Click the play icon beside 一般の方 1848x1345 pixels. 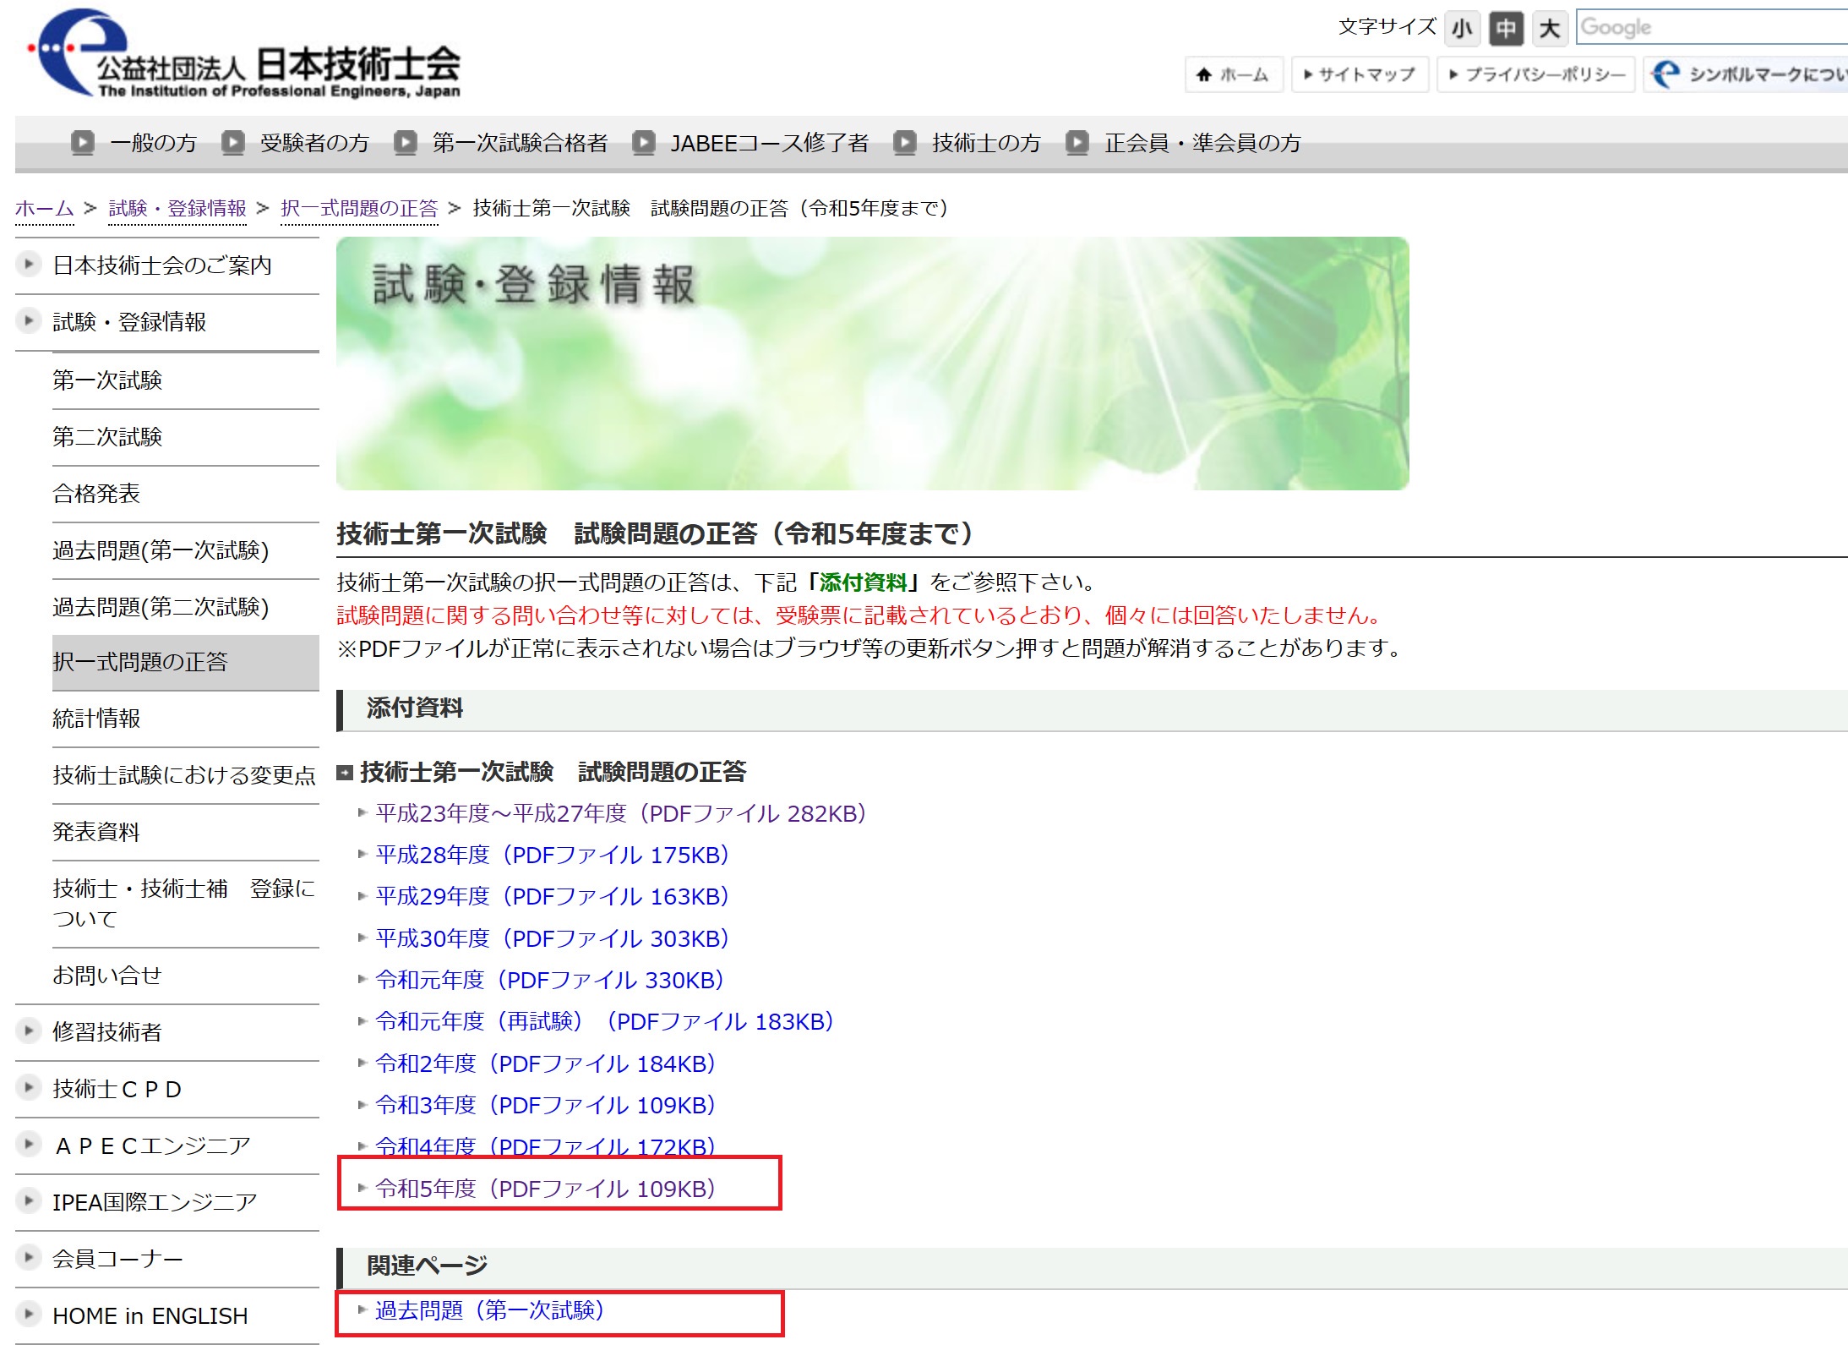click(82, 142)
